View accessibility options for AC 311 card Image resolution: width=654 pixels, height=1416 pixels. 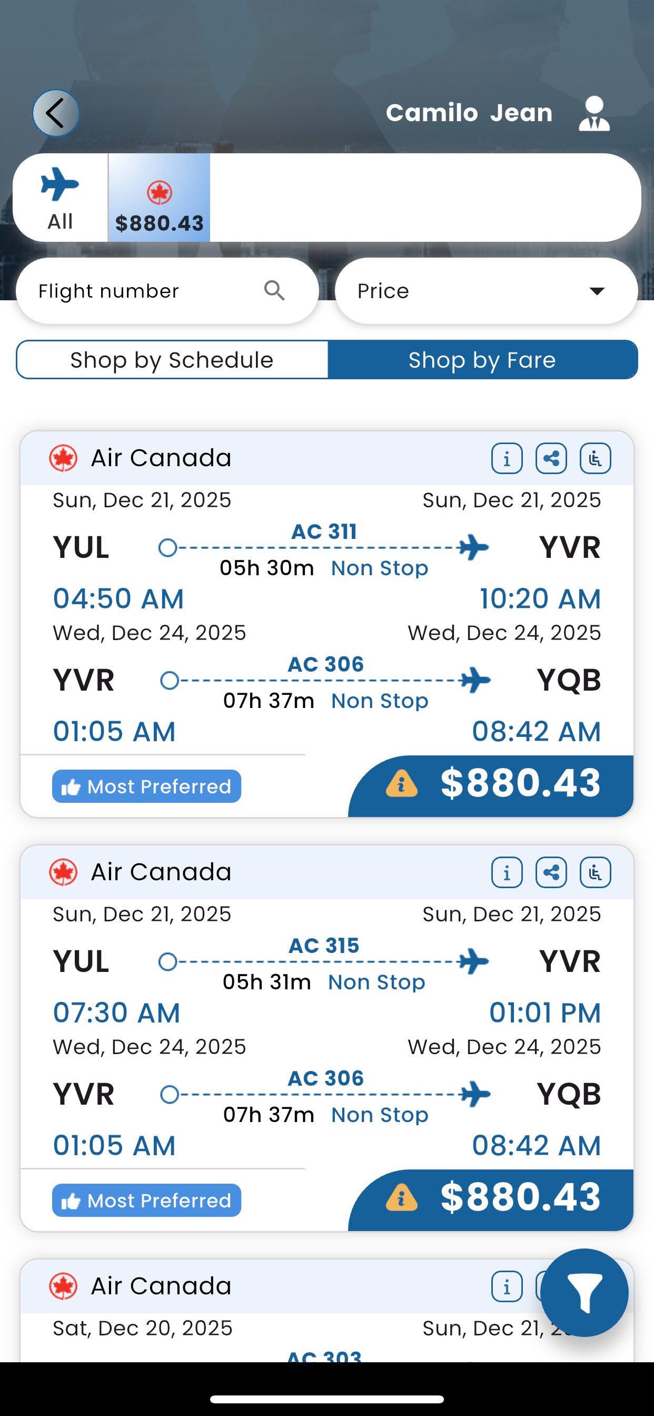tap(595, 458)
